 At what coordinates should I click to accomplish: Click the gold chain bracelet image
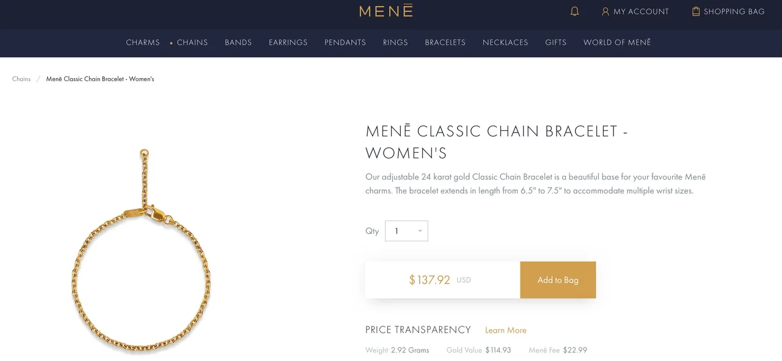tap(141, 250)
